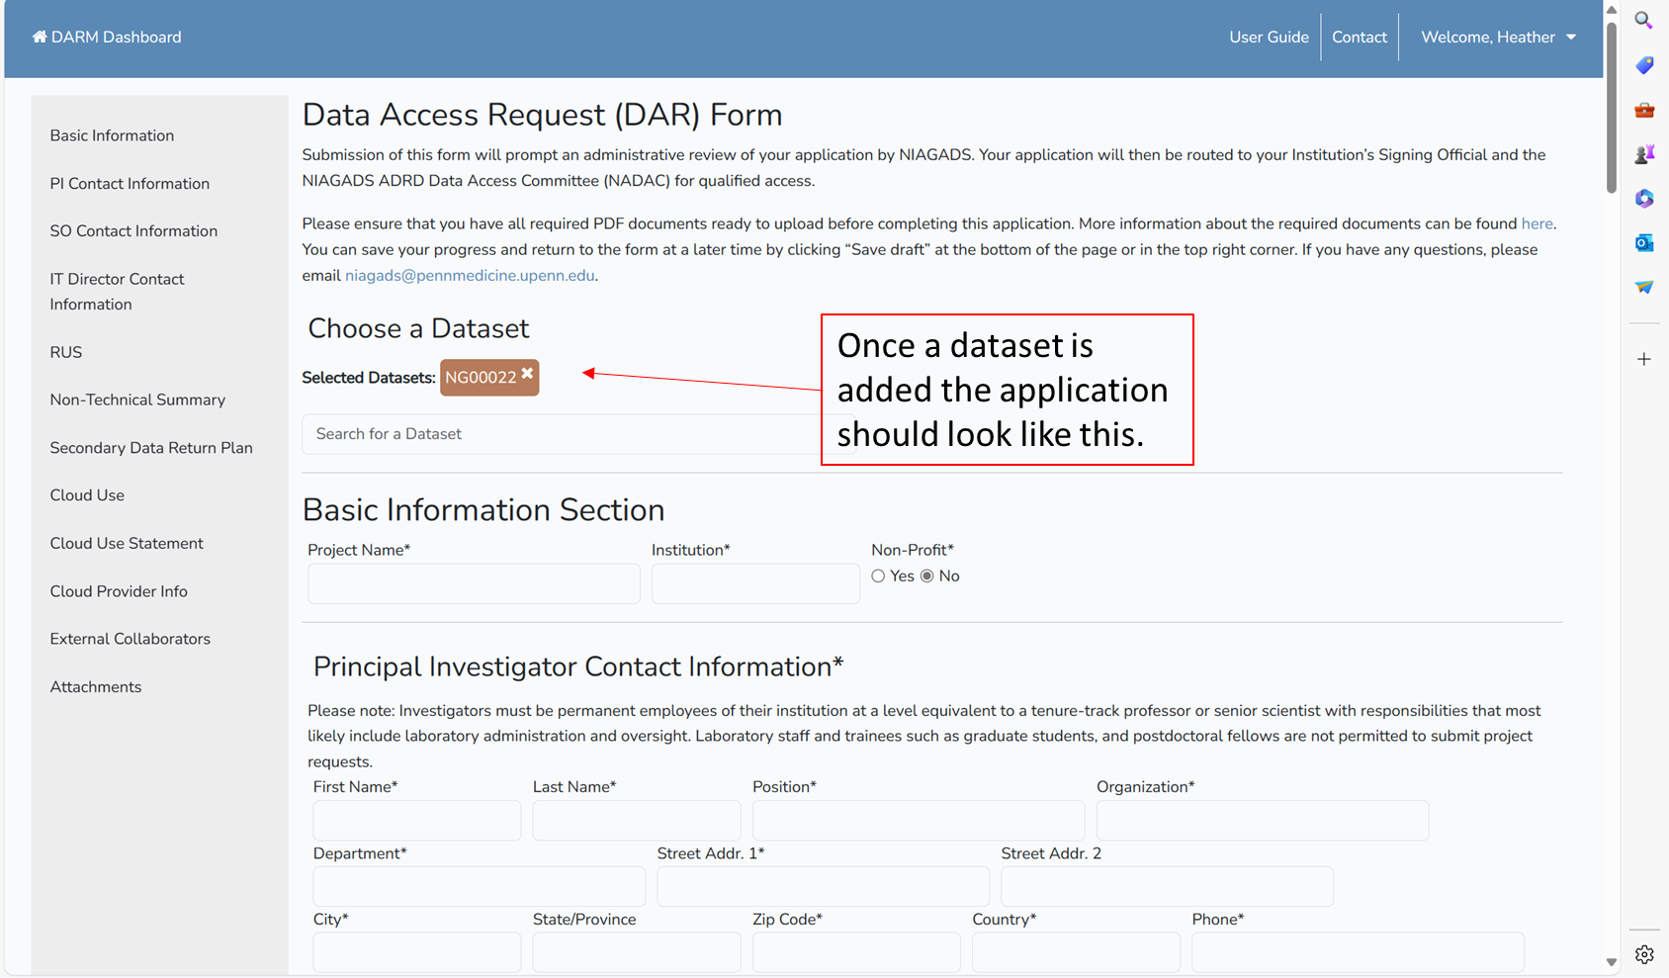This screenshot has width=1669, height=978.
Task: Open sidebar settings gear icon
Action: [x=1643, y=954]
